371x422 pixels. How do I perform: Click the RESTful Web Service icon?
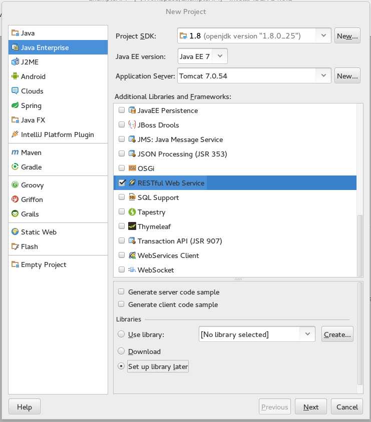(x=132, y=182)
